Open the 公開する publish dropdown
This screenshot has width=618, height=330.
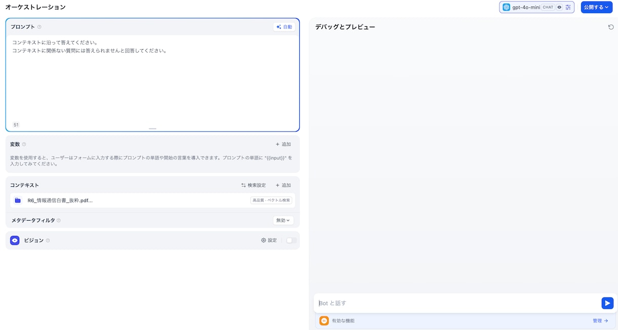click(597, 7)
